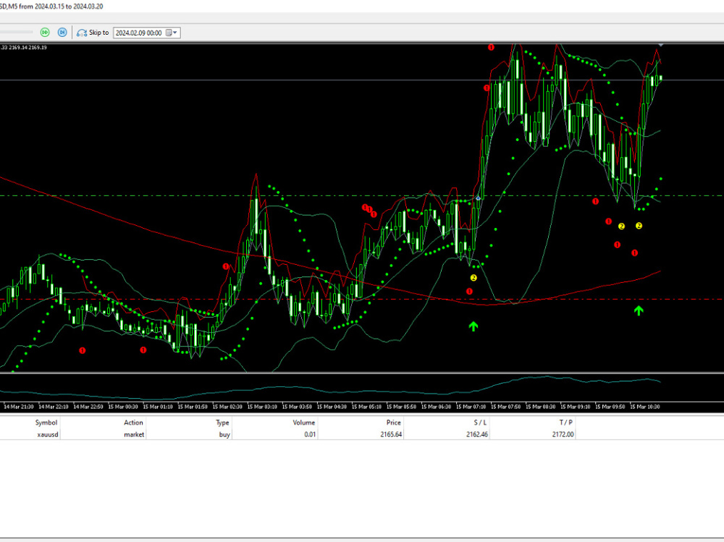Click the T / P column header
This screenshot has height=542, width=724.
tap(565, 423)
